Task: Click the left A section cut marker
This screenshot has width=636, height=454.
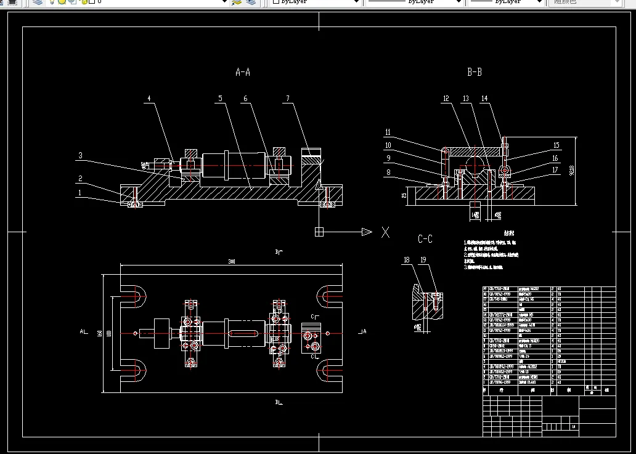Action: coord(84,331)
